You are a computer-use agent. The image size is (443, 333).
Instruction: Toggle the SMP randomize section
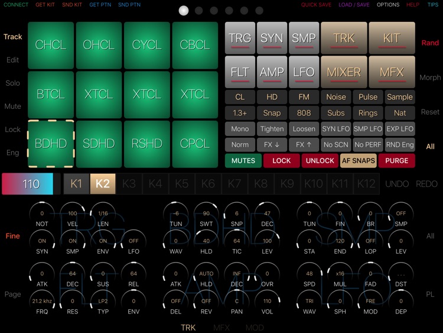[304, 38]
